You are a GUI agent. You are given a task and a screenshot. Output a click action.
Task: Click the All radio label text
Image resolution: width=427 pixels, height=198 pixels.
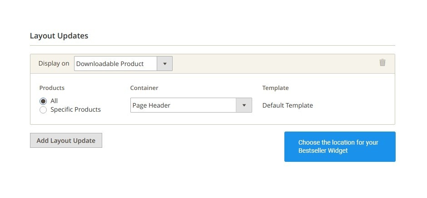coord(54,101)
